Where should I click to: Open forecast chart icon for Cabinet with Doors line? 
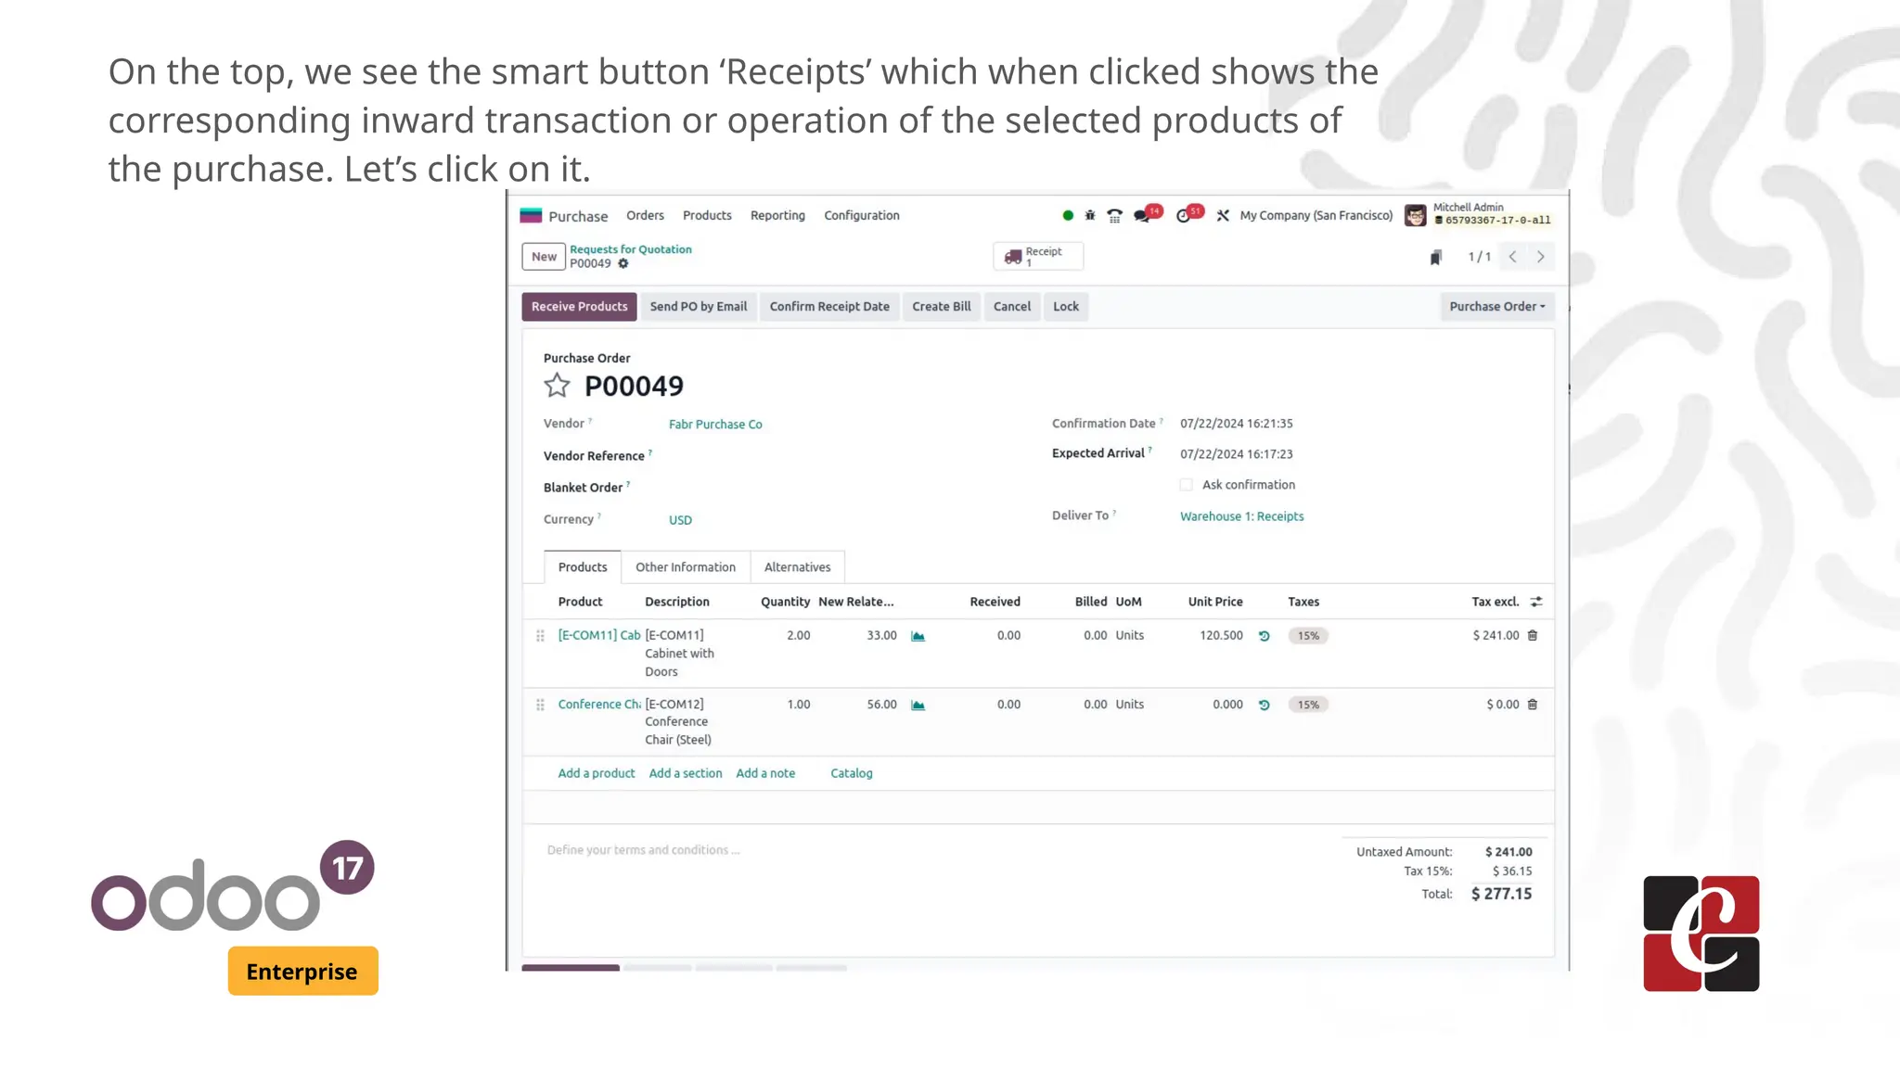coord(918,636)
